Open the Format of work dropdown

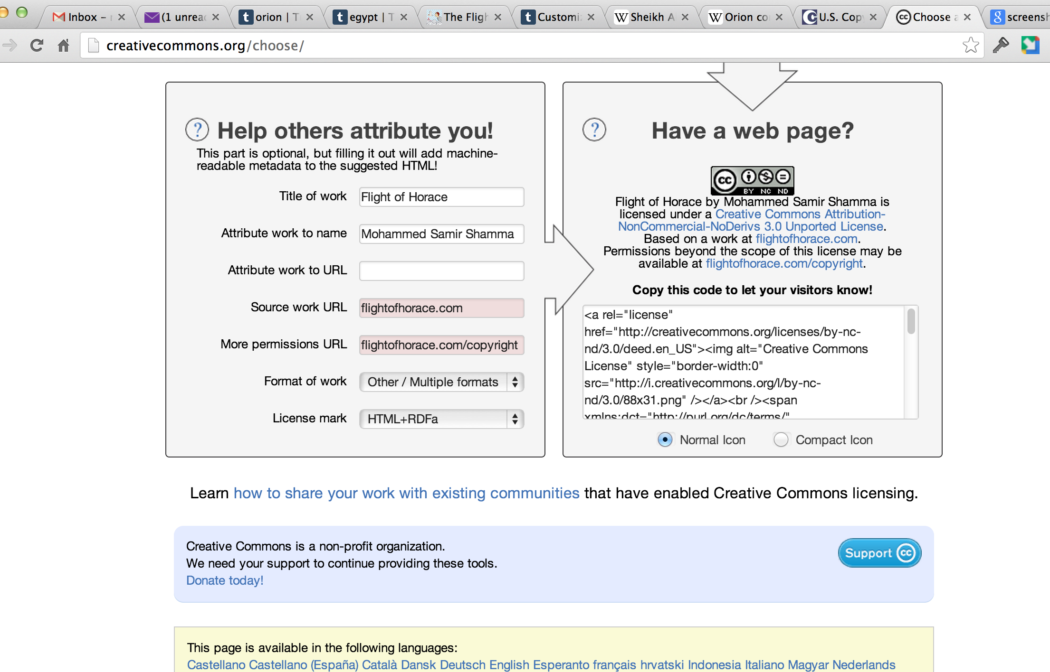441,382
